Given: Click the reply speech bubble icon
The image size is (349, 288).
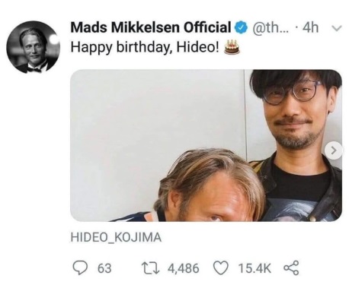Looking at the screenshot, I should point(80,268).
